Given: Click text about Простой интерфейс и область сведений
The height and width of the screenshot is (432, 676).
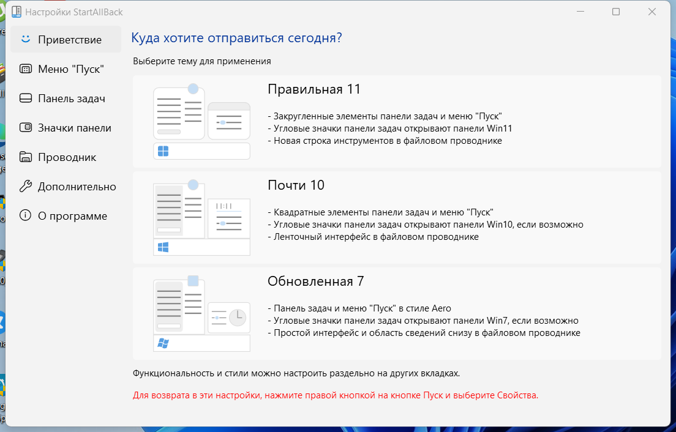Looking at the screenshot, I should [424, 333].
